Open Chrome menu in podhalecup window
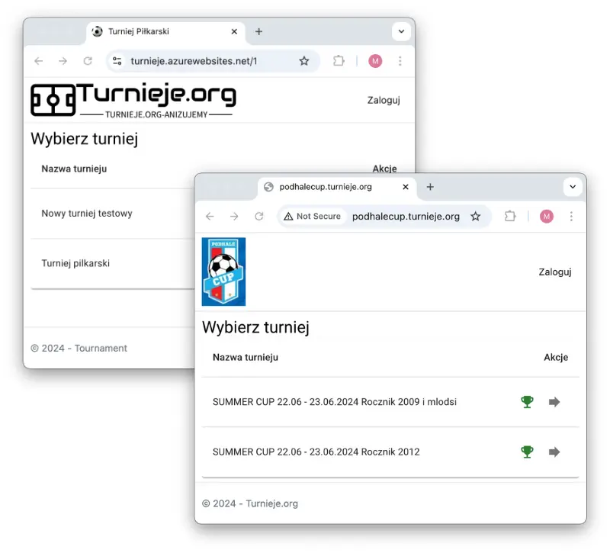610x553 pixels. [571, 217]
